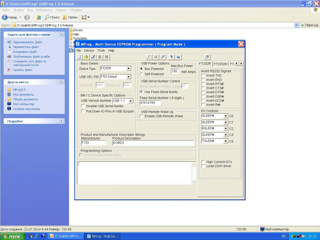Select the Self Powered radio button

[x=142, y=74]
